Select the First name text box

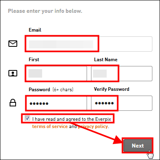click(56, 74)
